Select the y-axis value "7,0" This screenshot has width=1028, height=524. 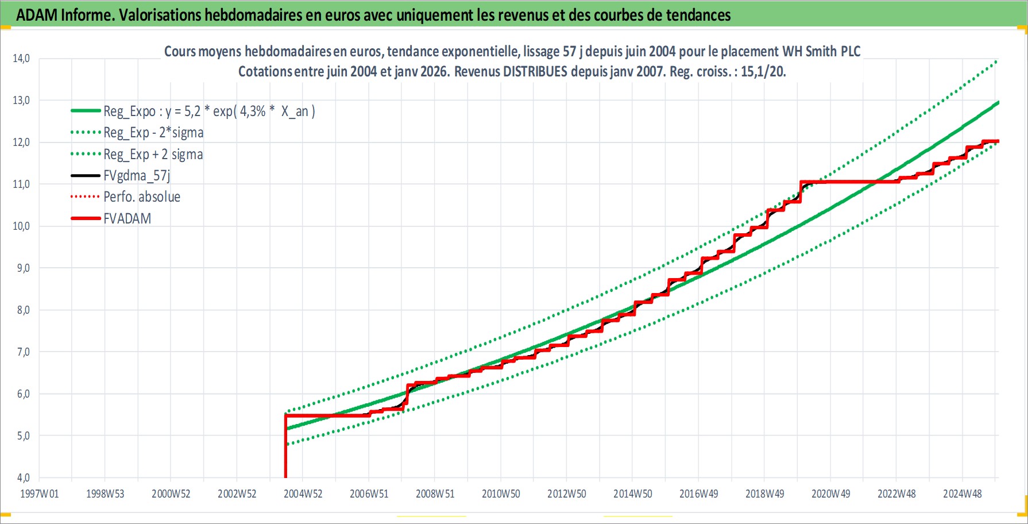pyautogui.click(x=23, y=352)
